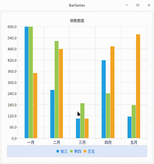The image size is (154, 164).
Task: Click the orange 王五 bar for 五月
Action: point(138,86)
